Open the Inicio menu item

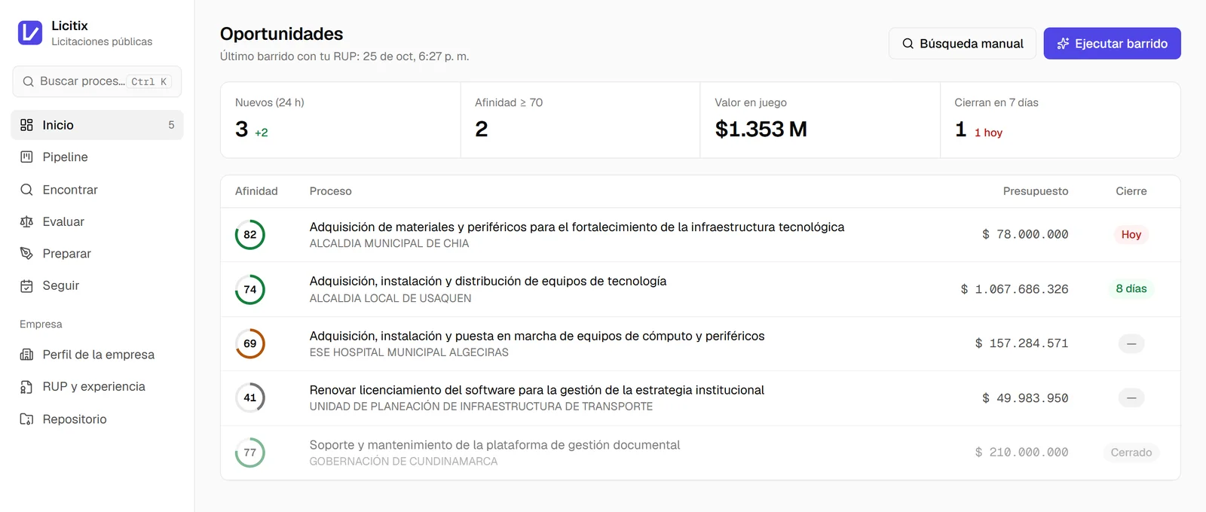tap(97, 125)
